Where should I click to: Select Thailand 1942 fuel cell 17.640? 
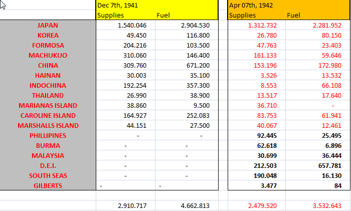point(317,96)
